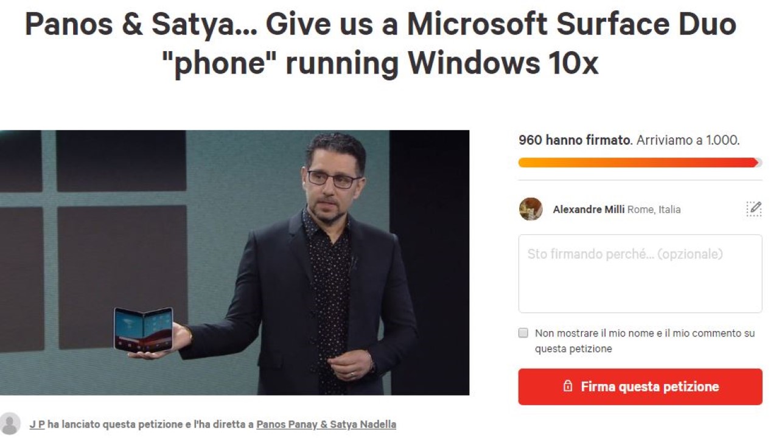This screenshot has height=446, width=779.
Task: Sign with the 'Firma questa petizione' button
Action: pos(640,386)
